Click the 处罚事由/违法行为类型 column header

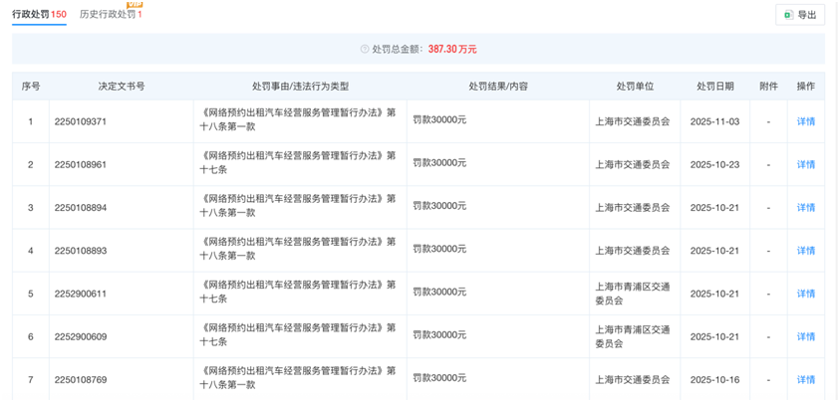pyautogui.click(x=300, y=87)
